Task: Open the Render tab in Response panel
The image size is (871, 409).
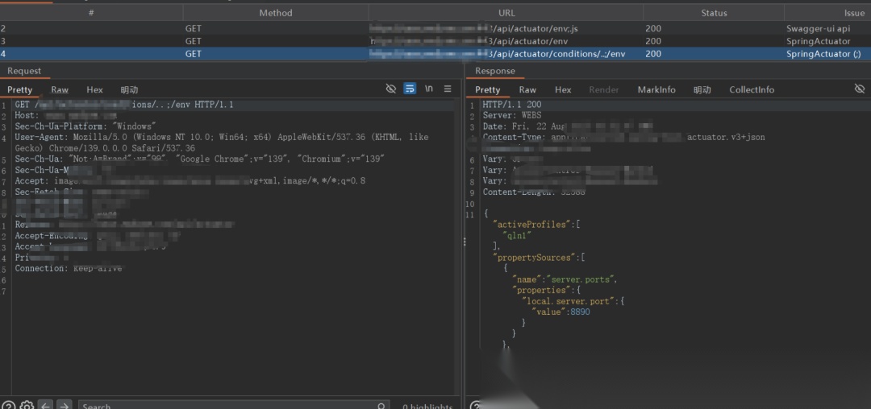Action: click(x=604, y=90)
